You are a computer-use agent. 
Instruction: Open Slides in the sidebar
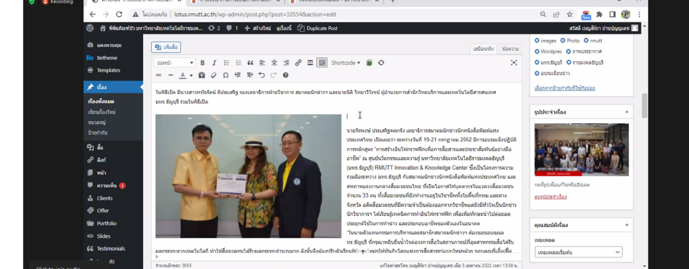103,236
